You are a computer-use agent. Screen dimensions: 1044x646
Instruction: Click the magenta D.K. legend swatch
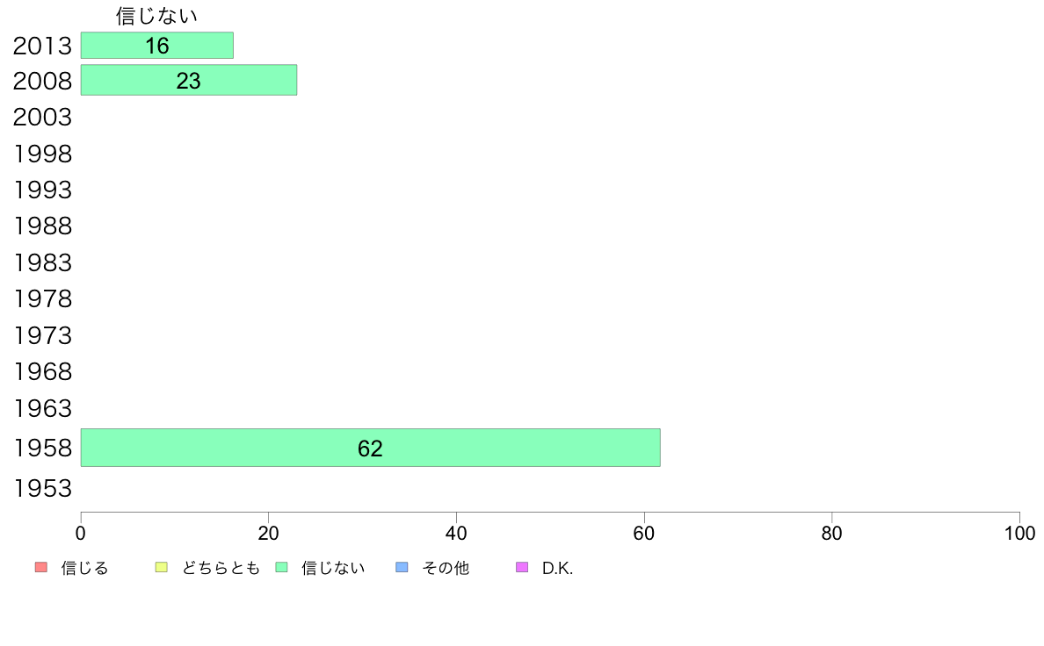click(x=522, y=567)
